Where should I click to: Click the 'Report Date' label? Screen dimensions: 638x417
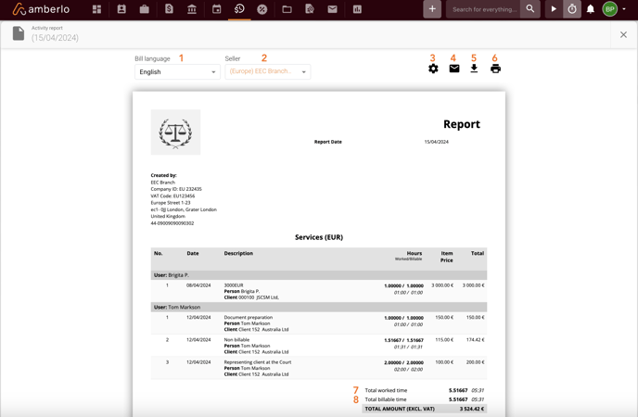click(x=328, y=142)
